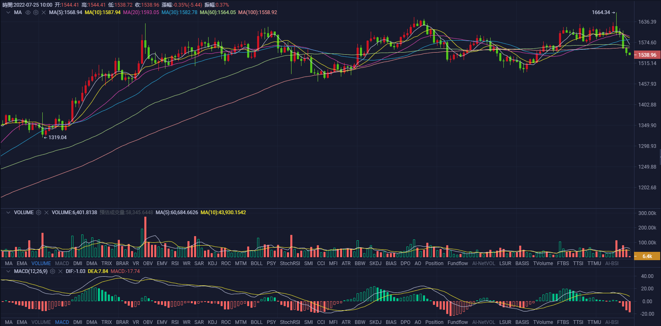Screen dimensions: 661x326
Task: Select WR tab in bottom indicator row
Action: pyautogui.click(x=187, y=322)
